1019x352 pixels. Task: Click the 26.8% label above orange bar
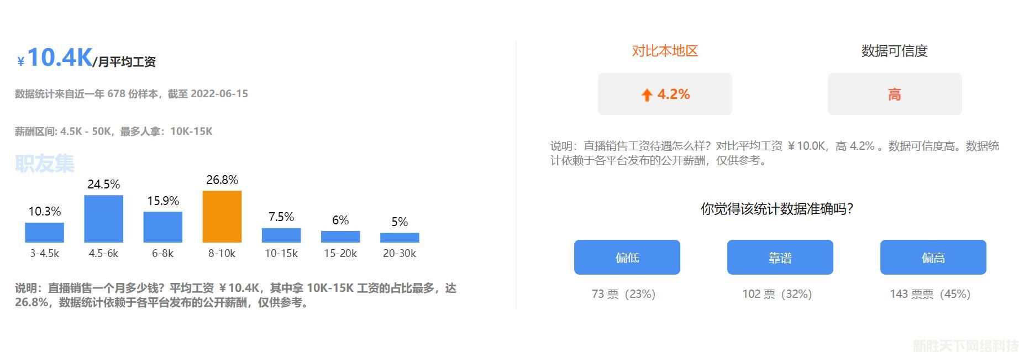(222, 180)
